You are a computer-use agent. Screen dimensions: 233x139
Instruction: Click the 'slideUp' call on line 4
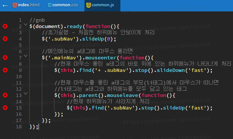93,39
